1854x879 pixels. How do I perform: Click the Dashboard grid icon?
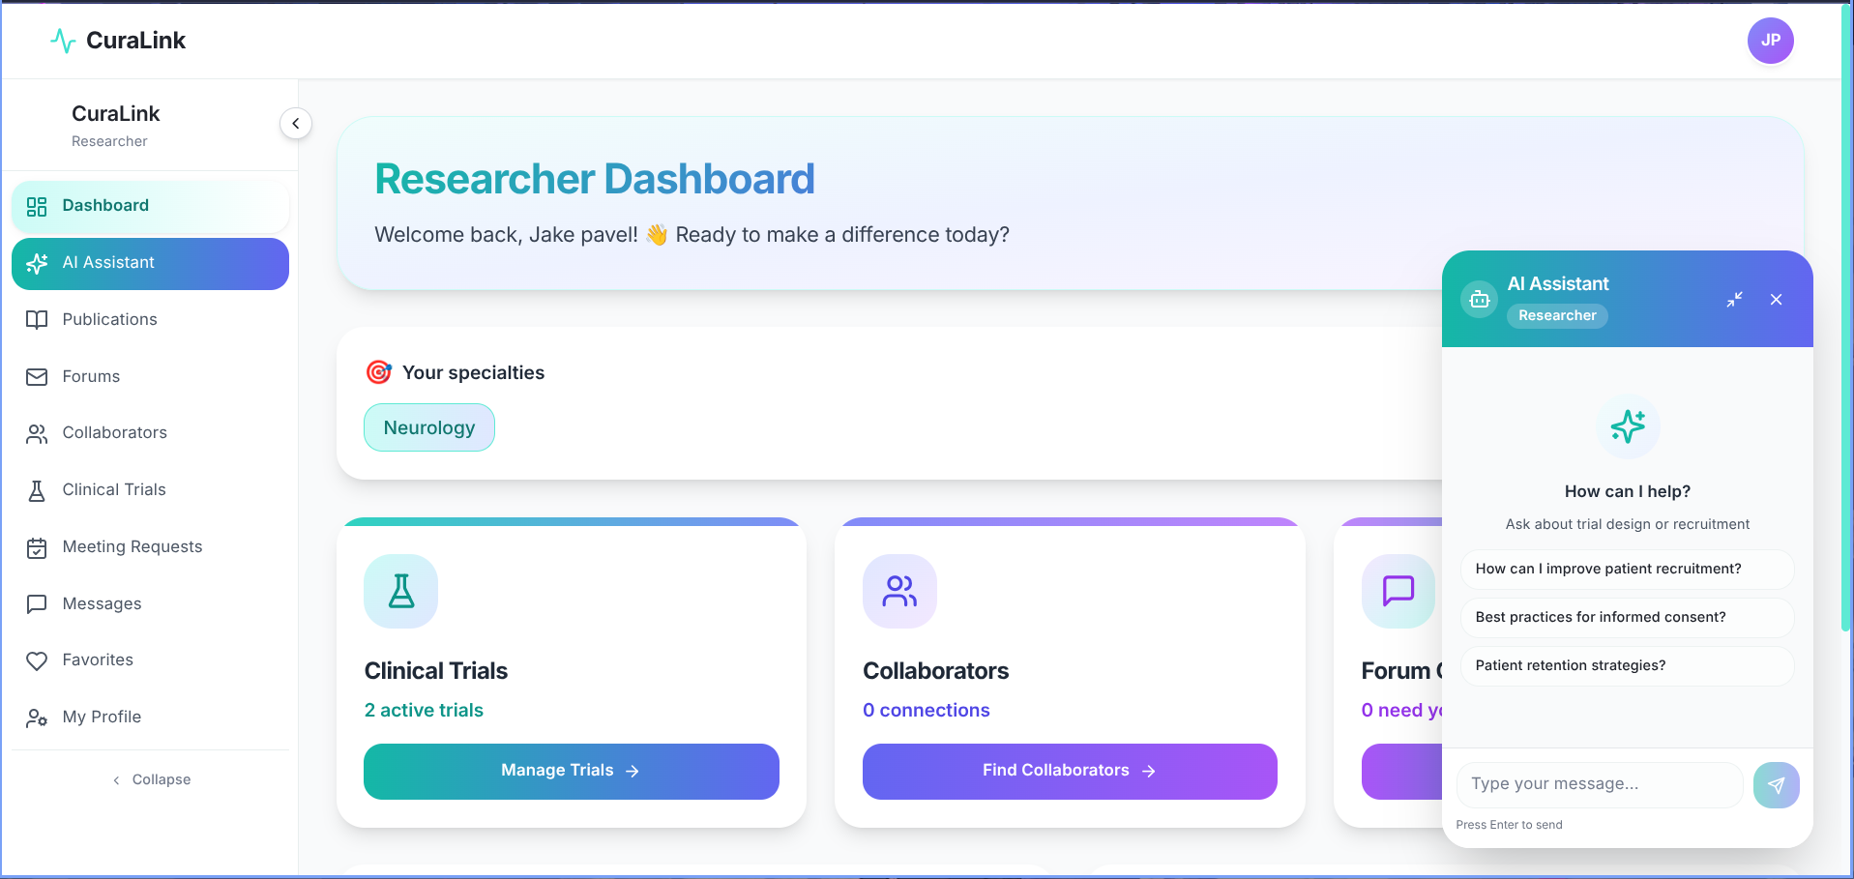[x=37, y=206]
